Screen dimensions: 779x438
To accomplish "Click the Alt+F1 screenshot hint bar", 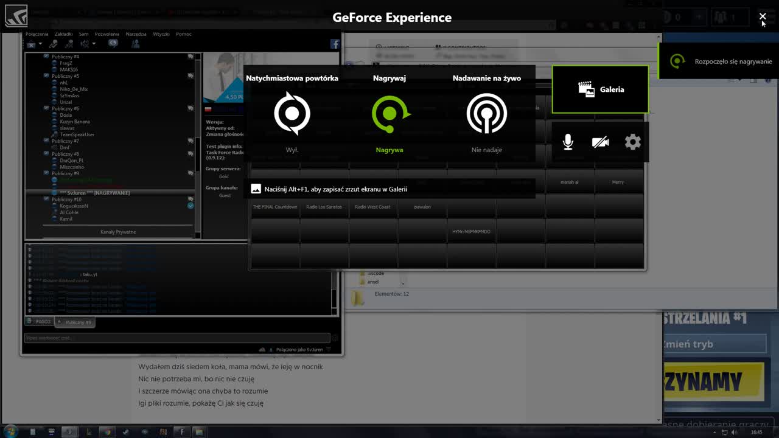I will point(389,189).
